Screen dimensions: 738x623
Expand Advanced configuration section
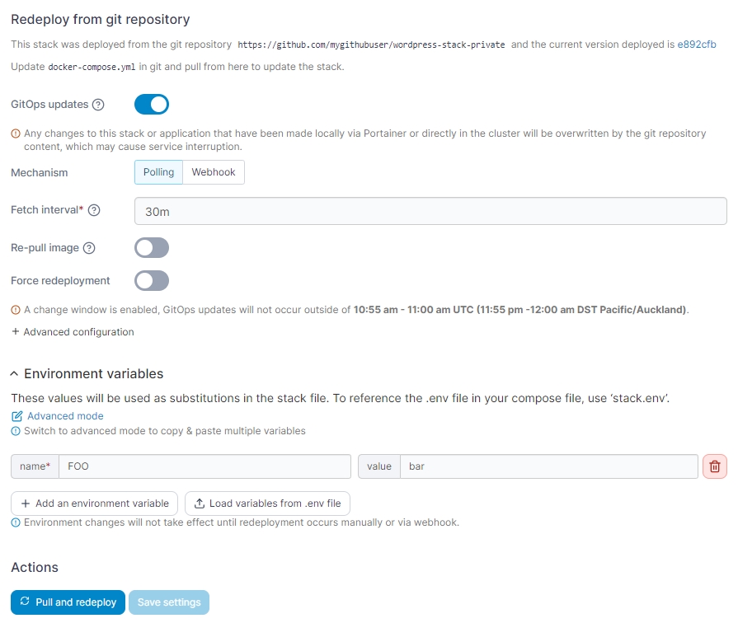(73, 332)
